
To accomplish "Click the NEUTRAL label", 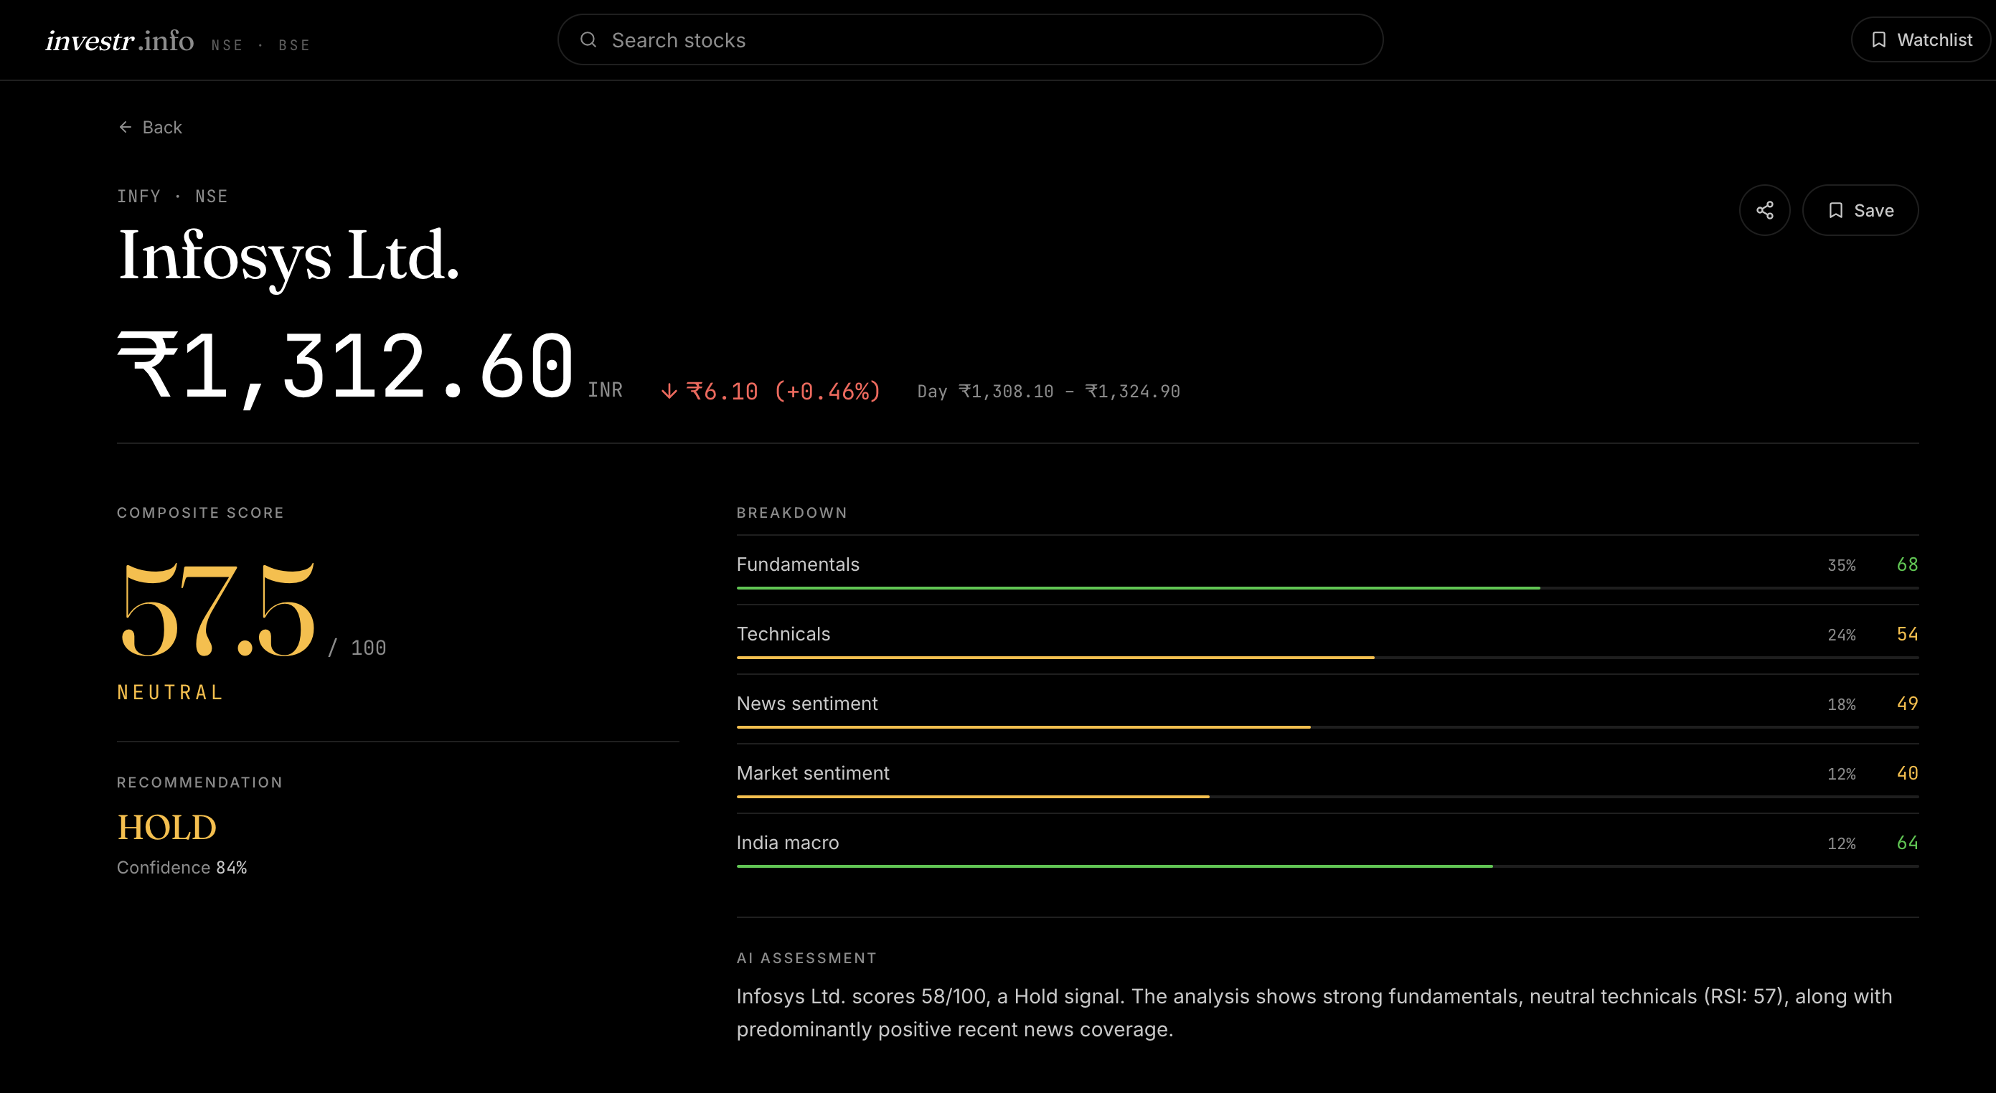I will (x=171, y=693).
